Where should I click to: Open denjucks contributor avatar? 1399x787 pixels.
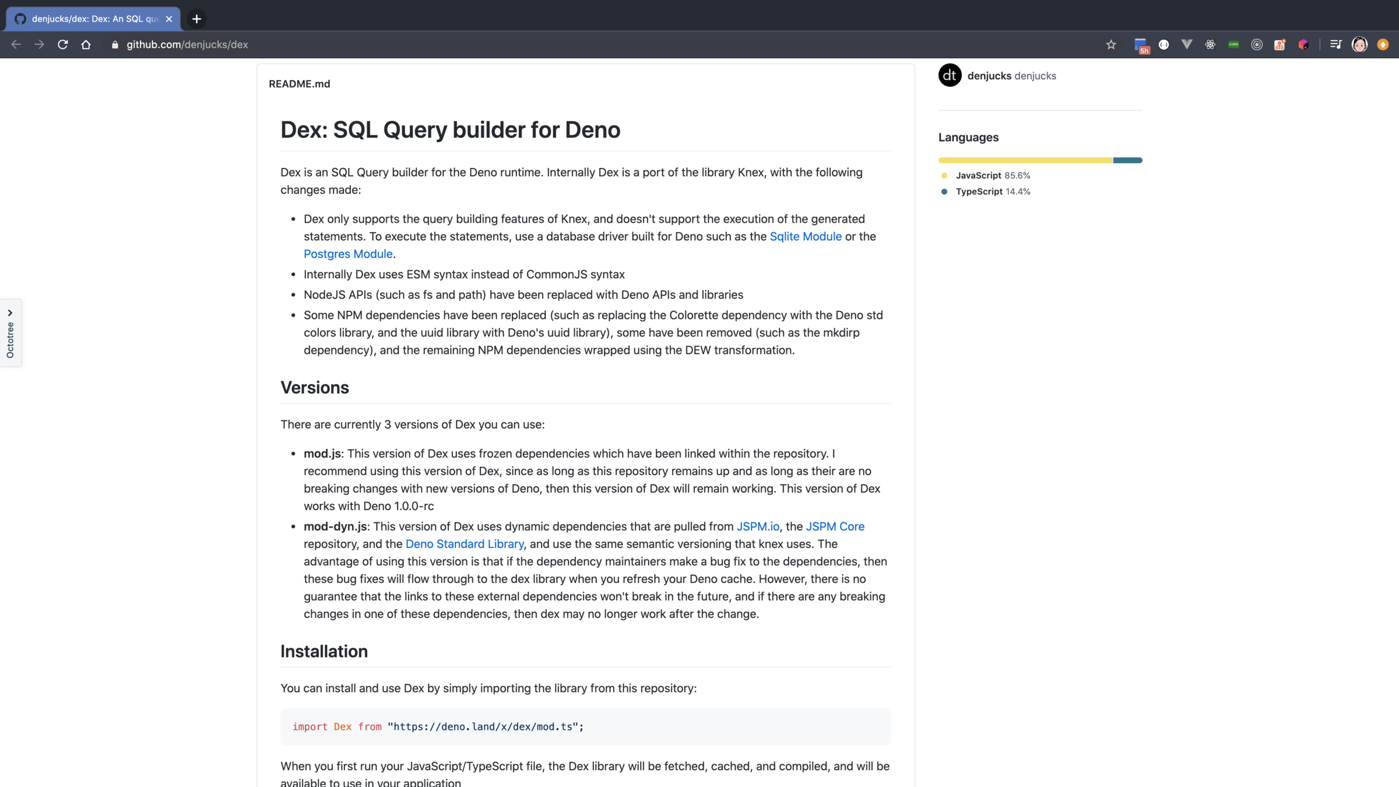pos(950,75)
